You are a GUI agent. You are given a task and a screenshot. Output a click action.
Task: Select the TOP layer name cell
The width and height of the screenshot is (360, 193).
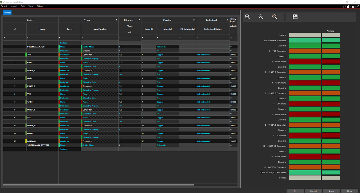click(42, 55)
